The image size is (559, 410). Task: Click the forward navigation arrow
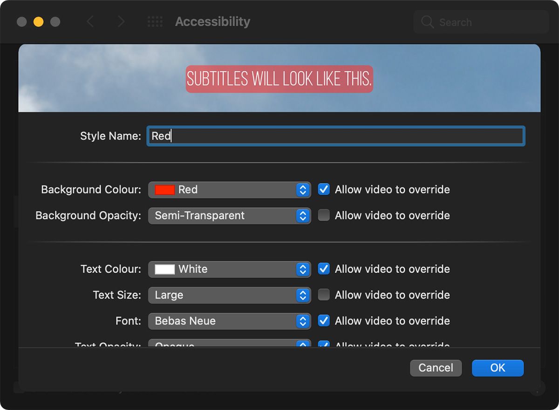121,21
